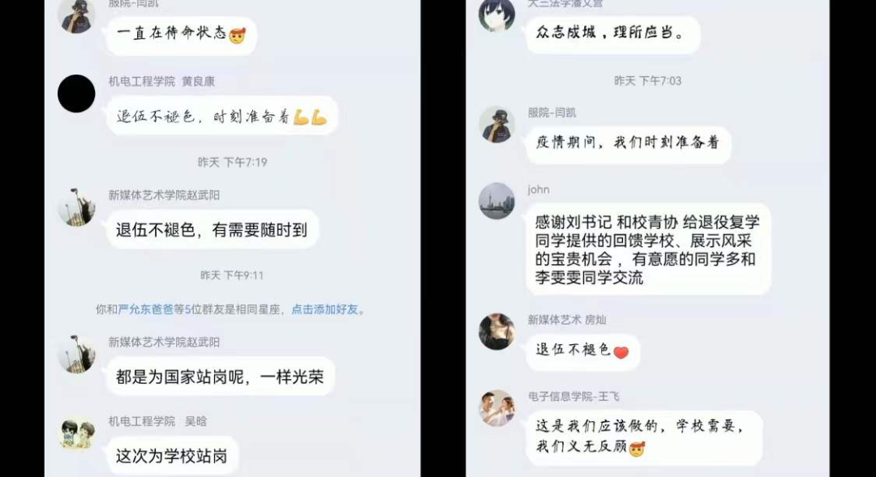Tap john's '感谢刘书记' long message
This screenshot has width=876, height=477.
click(648, 249)
